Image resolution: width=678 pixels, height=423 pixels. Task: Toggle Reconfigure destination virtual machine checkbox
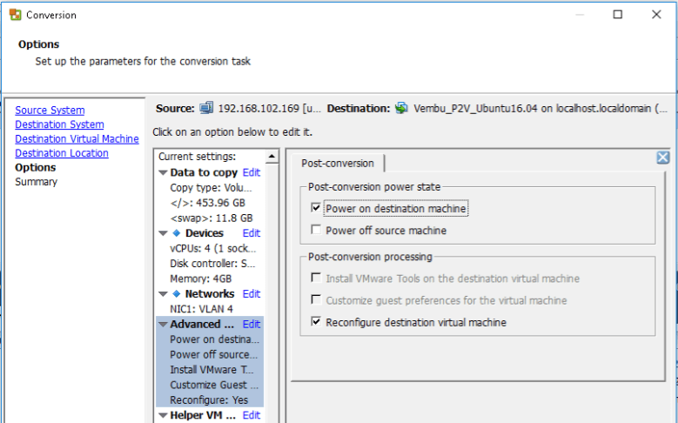(316, 322)
